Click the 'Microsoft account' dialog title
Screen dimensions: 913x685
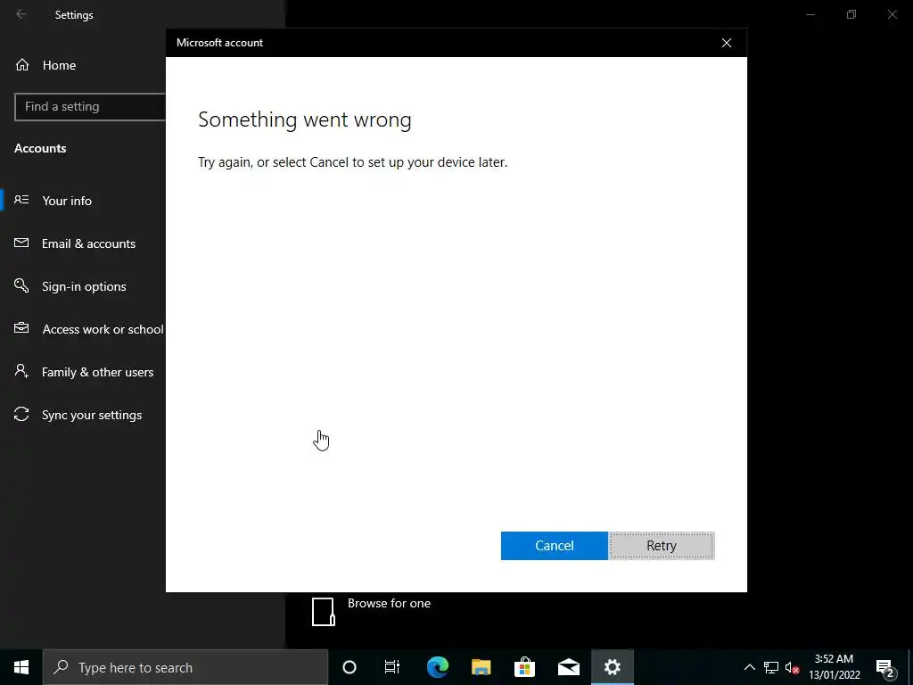coord(219,43)
